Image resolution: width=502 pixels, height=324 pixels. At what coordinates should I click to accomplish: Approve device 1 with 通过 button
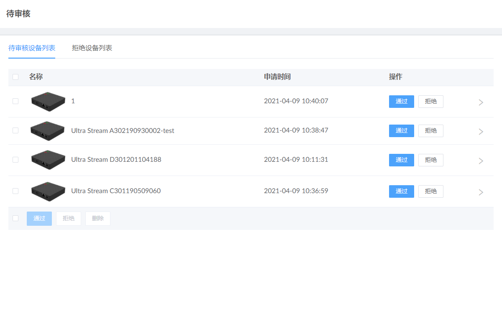point(401,102)
